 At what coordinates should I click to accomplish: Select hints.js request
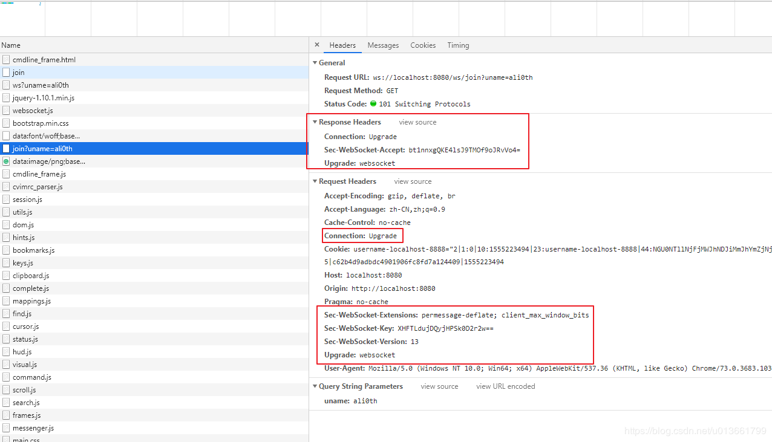point(154,238)
